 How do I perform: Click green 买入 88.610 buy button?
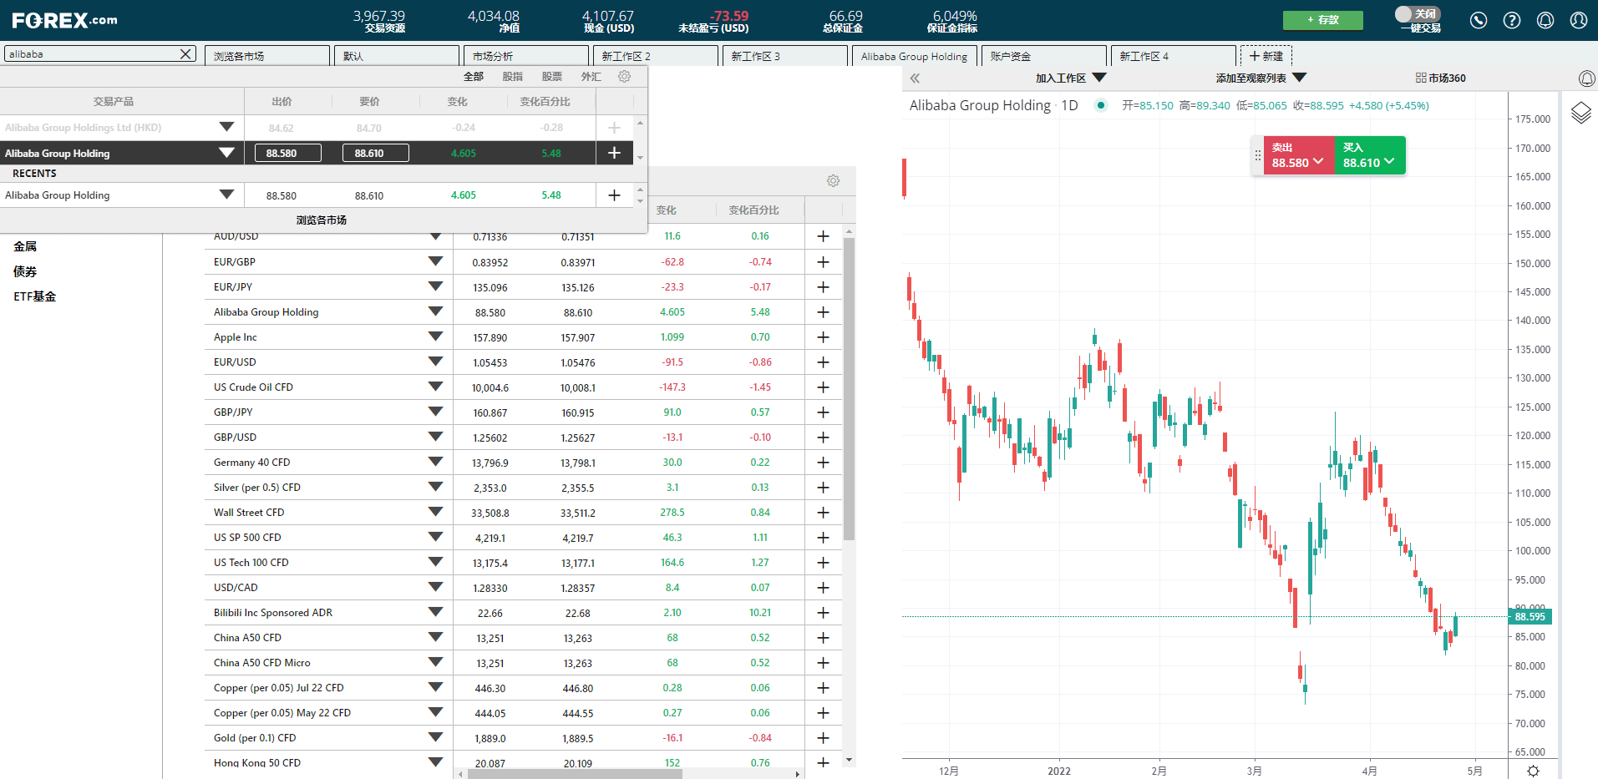[x=1370, y=155]
